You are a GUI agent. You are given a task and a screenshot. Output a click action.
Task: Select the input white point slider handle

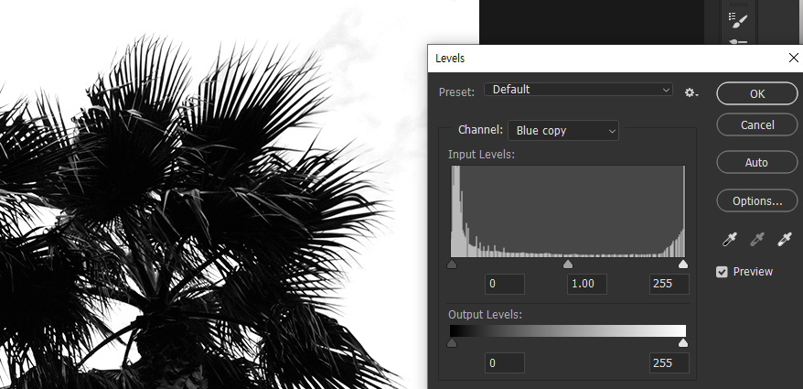(683, 264)
